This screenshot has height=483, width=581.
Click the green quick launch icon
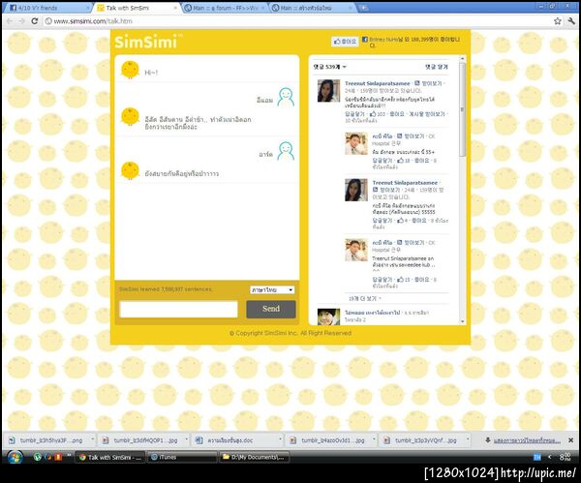pyautogui.click(x=38, y=457)
